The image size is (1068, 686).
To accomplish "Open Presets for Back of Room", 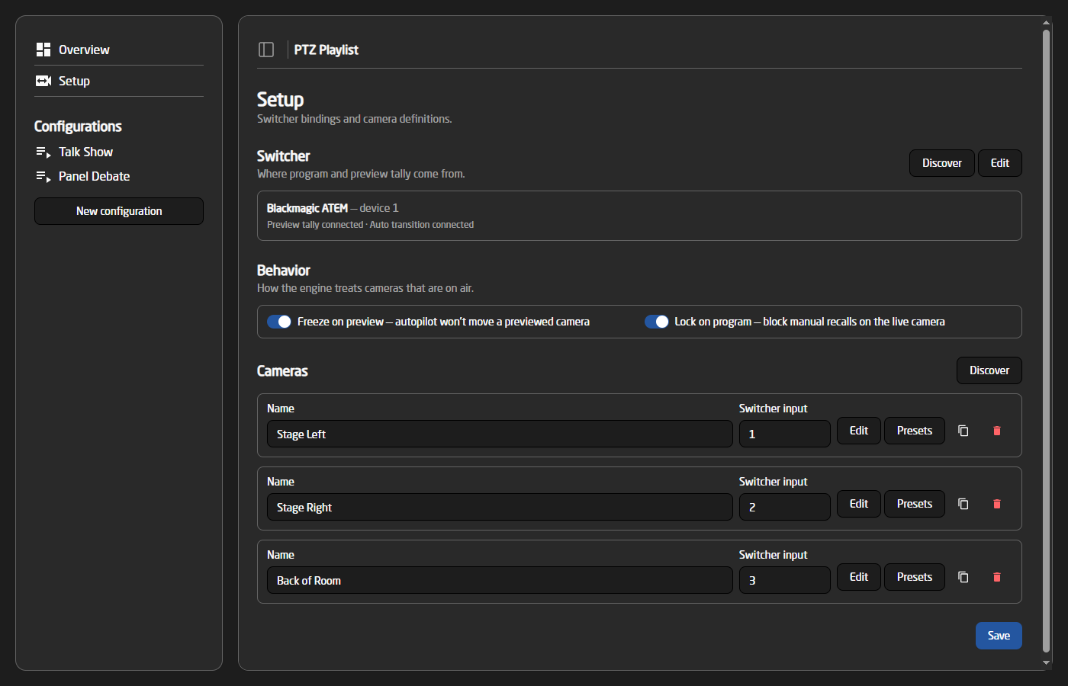I will pos(915,577).
